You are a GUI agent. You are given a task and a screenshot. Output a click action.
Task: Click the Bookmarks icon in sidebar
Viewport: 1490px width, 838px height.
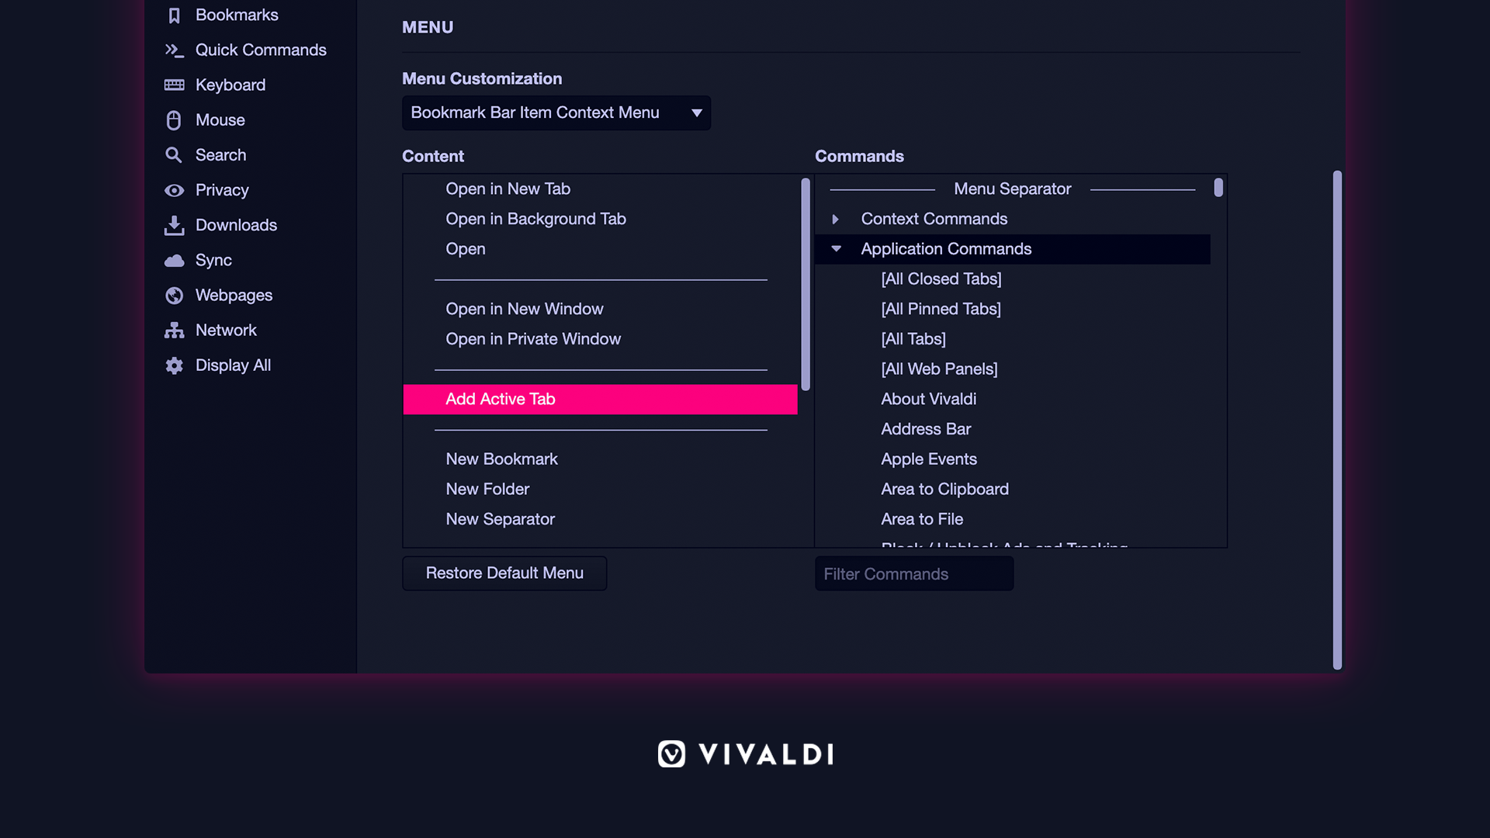click(x=173, y=14)
